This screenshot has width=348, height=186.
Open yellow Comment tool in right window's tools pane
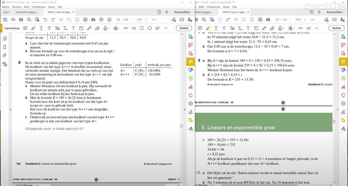point(343,62)
